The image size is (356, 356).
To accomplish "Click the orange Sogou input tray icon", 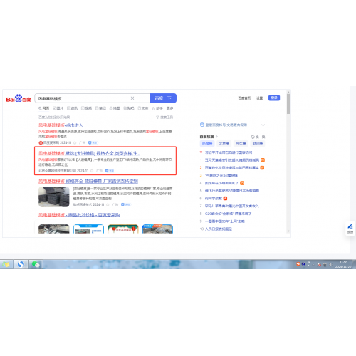I will click(298, 264).
